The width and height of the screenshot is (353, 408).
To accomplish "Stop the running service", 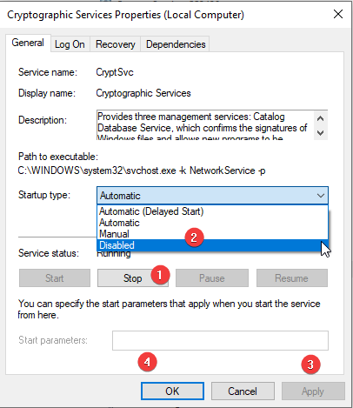I will [x=133, y=278].
